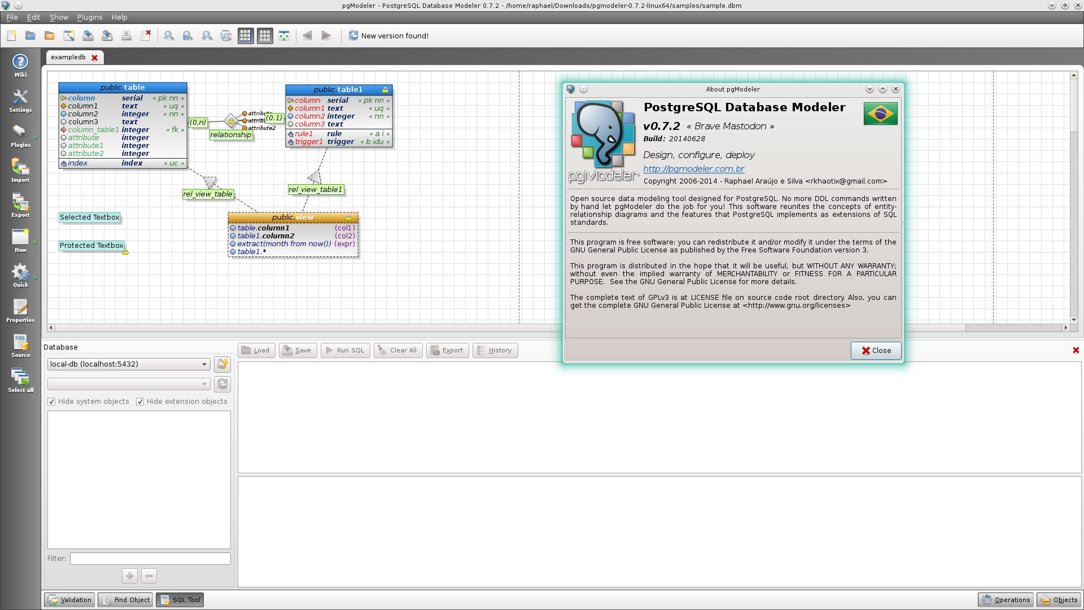Open the Show menu
Screen dimensions: 1084x610
pyautogui.click(x=59, y=18)
